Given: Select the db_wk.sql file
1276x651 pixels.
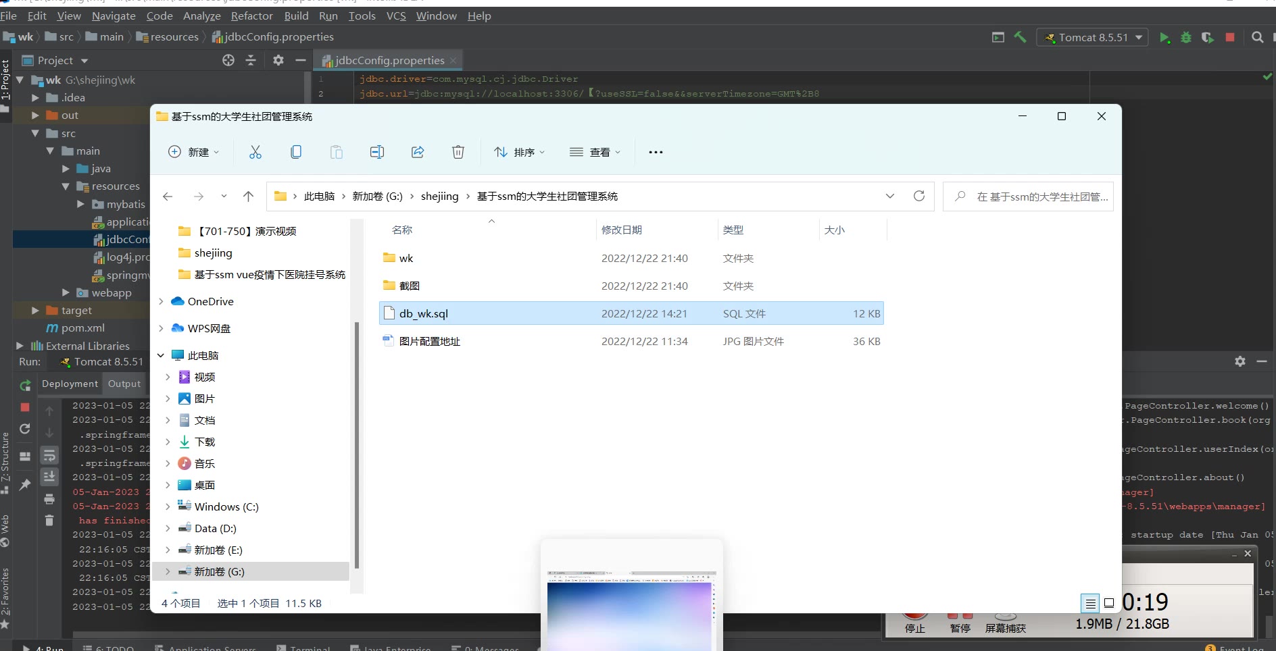Looking at the screenshot, I should click(424, 313).
